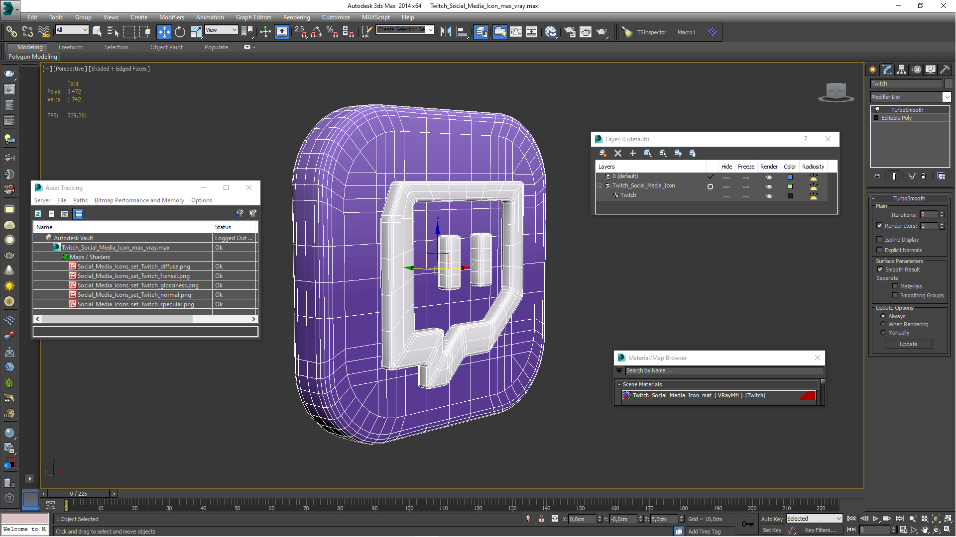The width and height of the screenshot is (956, 537).
Task: Open the Modifiers menu
Action: [x=171, y=17]
